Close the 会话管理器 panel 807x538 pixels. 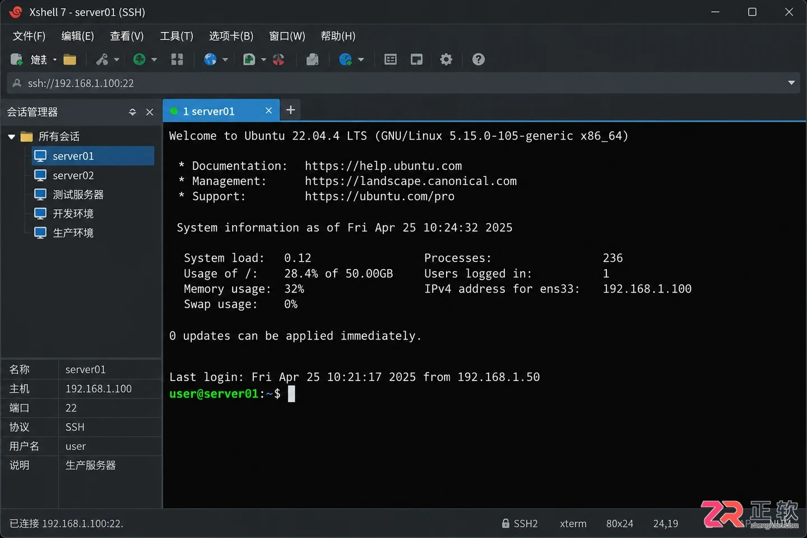coord(150,112)
